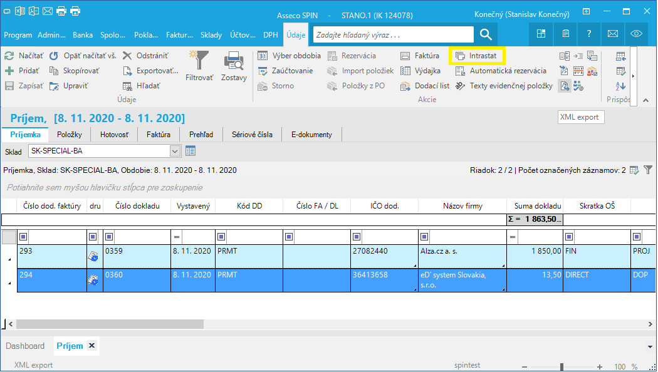Toggle filter box under Názov firmy column
658x372 pixels.
click(x=424, y=237)
